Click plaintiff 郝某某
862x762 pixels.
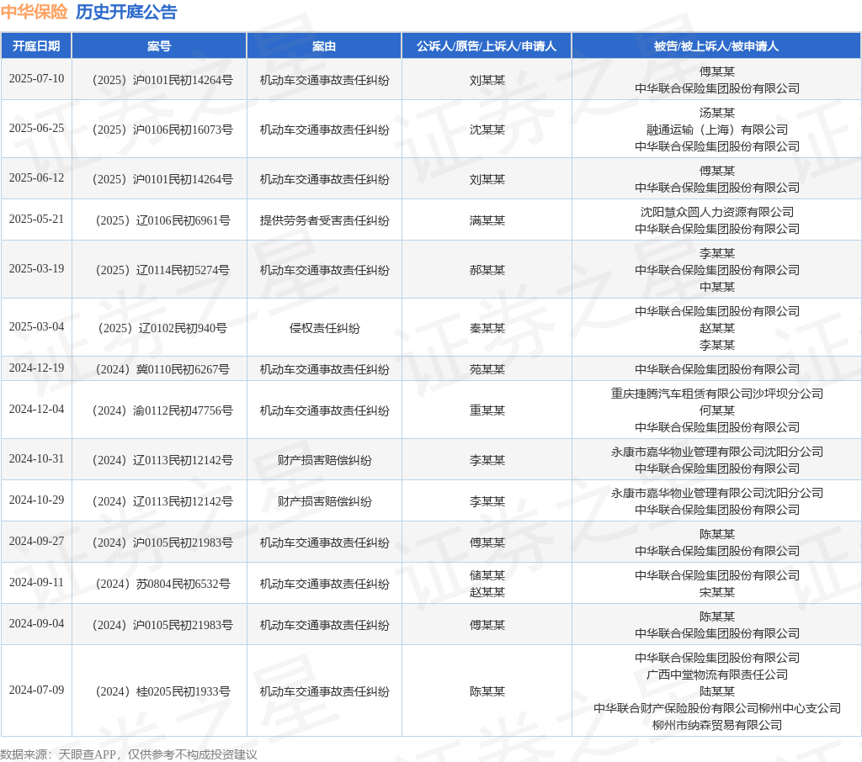pyautogui.click(x=487, y=270)
